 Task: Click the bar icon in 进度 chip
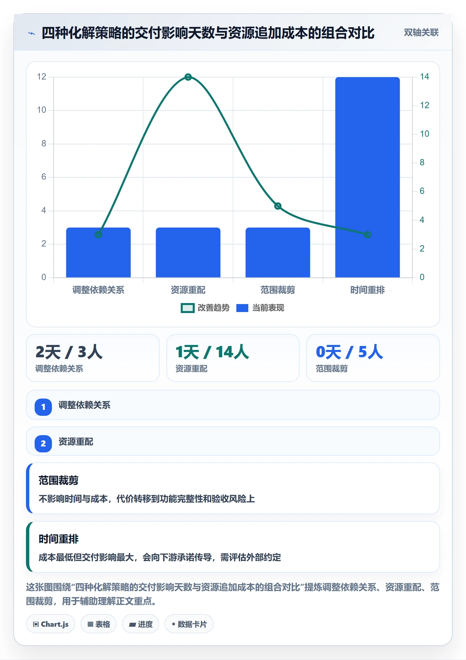132,625
